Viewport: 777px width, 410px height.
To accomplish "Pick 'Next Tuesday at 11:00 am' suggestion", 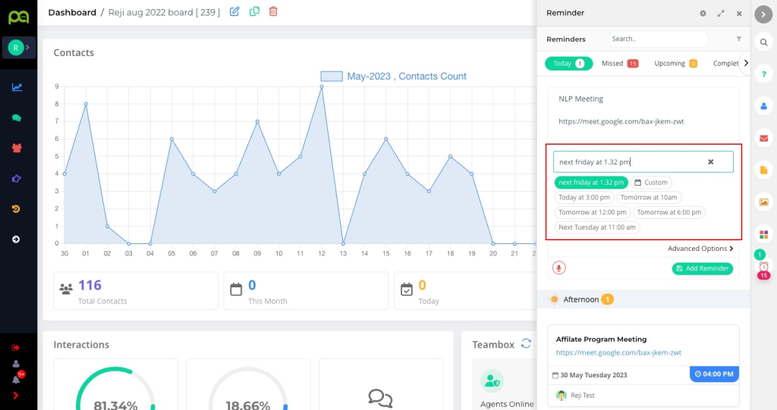I will (597, 227).
